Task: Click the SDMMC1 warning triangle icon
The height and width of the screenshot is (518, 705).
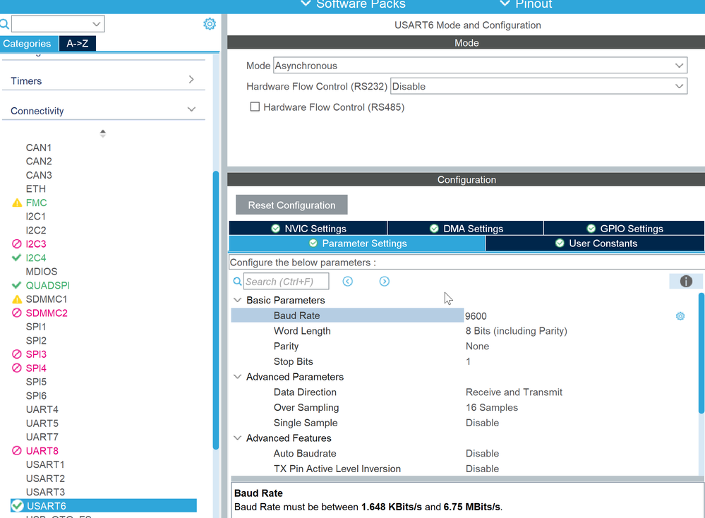Action: (17, 299)
